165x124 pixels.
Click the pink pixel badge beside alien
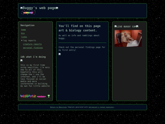pyautogui.click(x=41, y=96)
